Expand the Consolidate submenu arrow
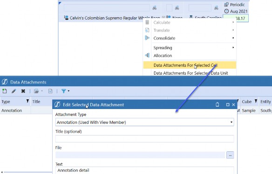 (x=233, y=38)
